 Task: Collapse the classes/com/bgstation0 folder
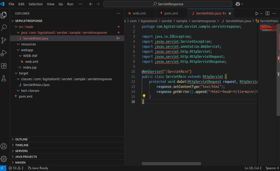18,79
